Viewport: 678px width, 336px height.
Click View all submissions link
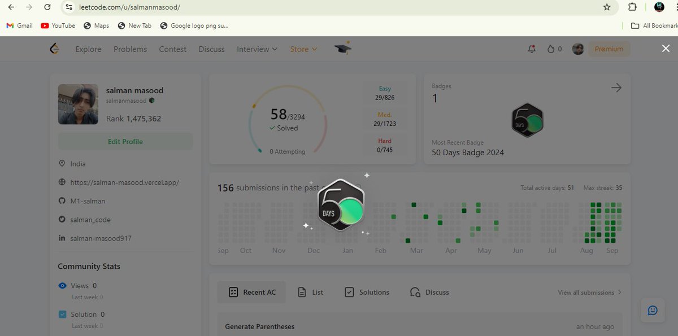pos(589,293)
